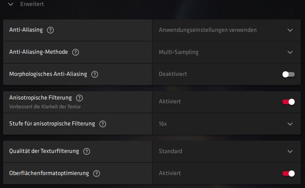
Task: Open help icon for Anti-Aliasing
Action: click(x=50, y=30)
